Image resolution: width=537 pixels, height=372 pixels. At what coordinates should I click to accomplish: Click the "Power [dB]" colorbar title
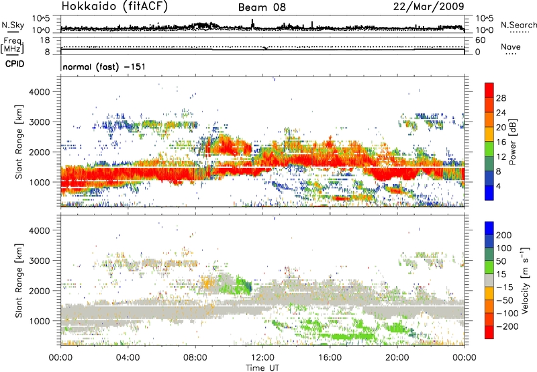(x=512, y=142)
